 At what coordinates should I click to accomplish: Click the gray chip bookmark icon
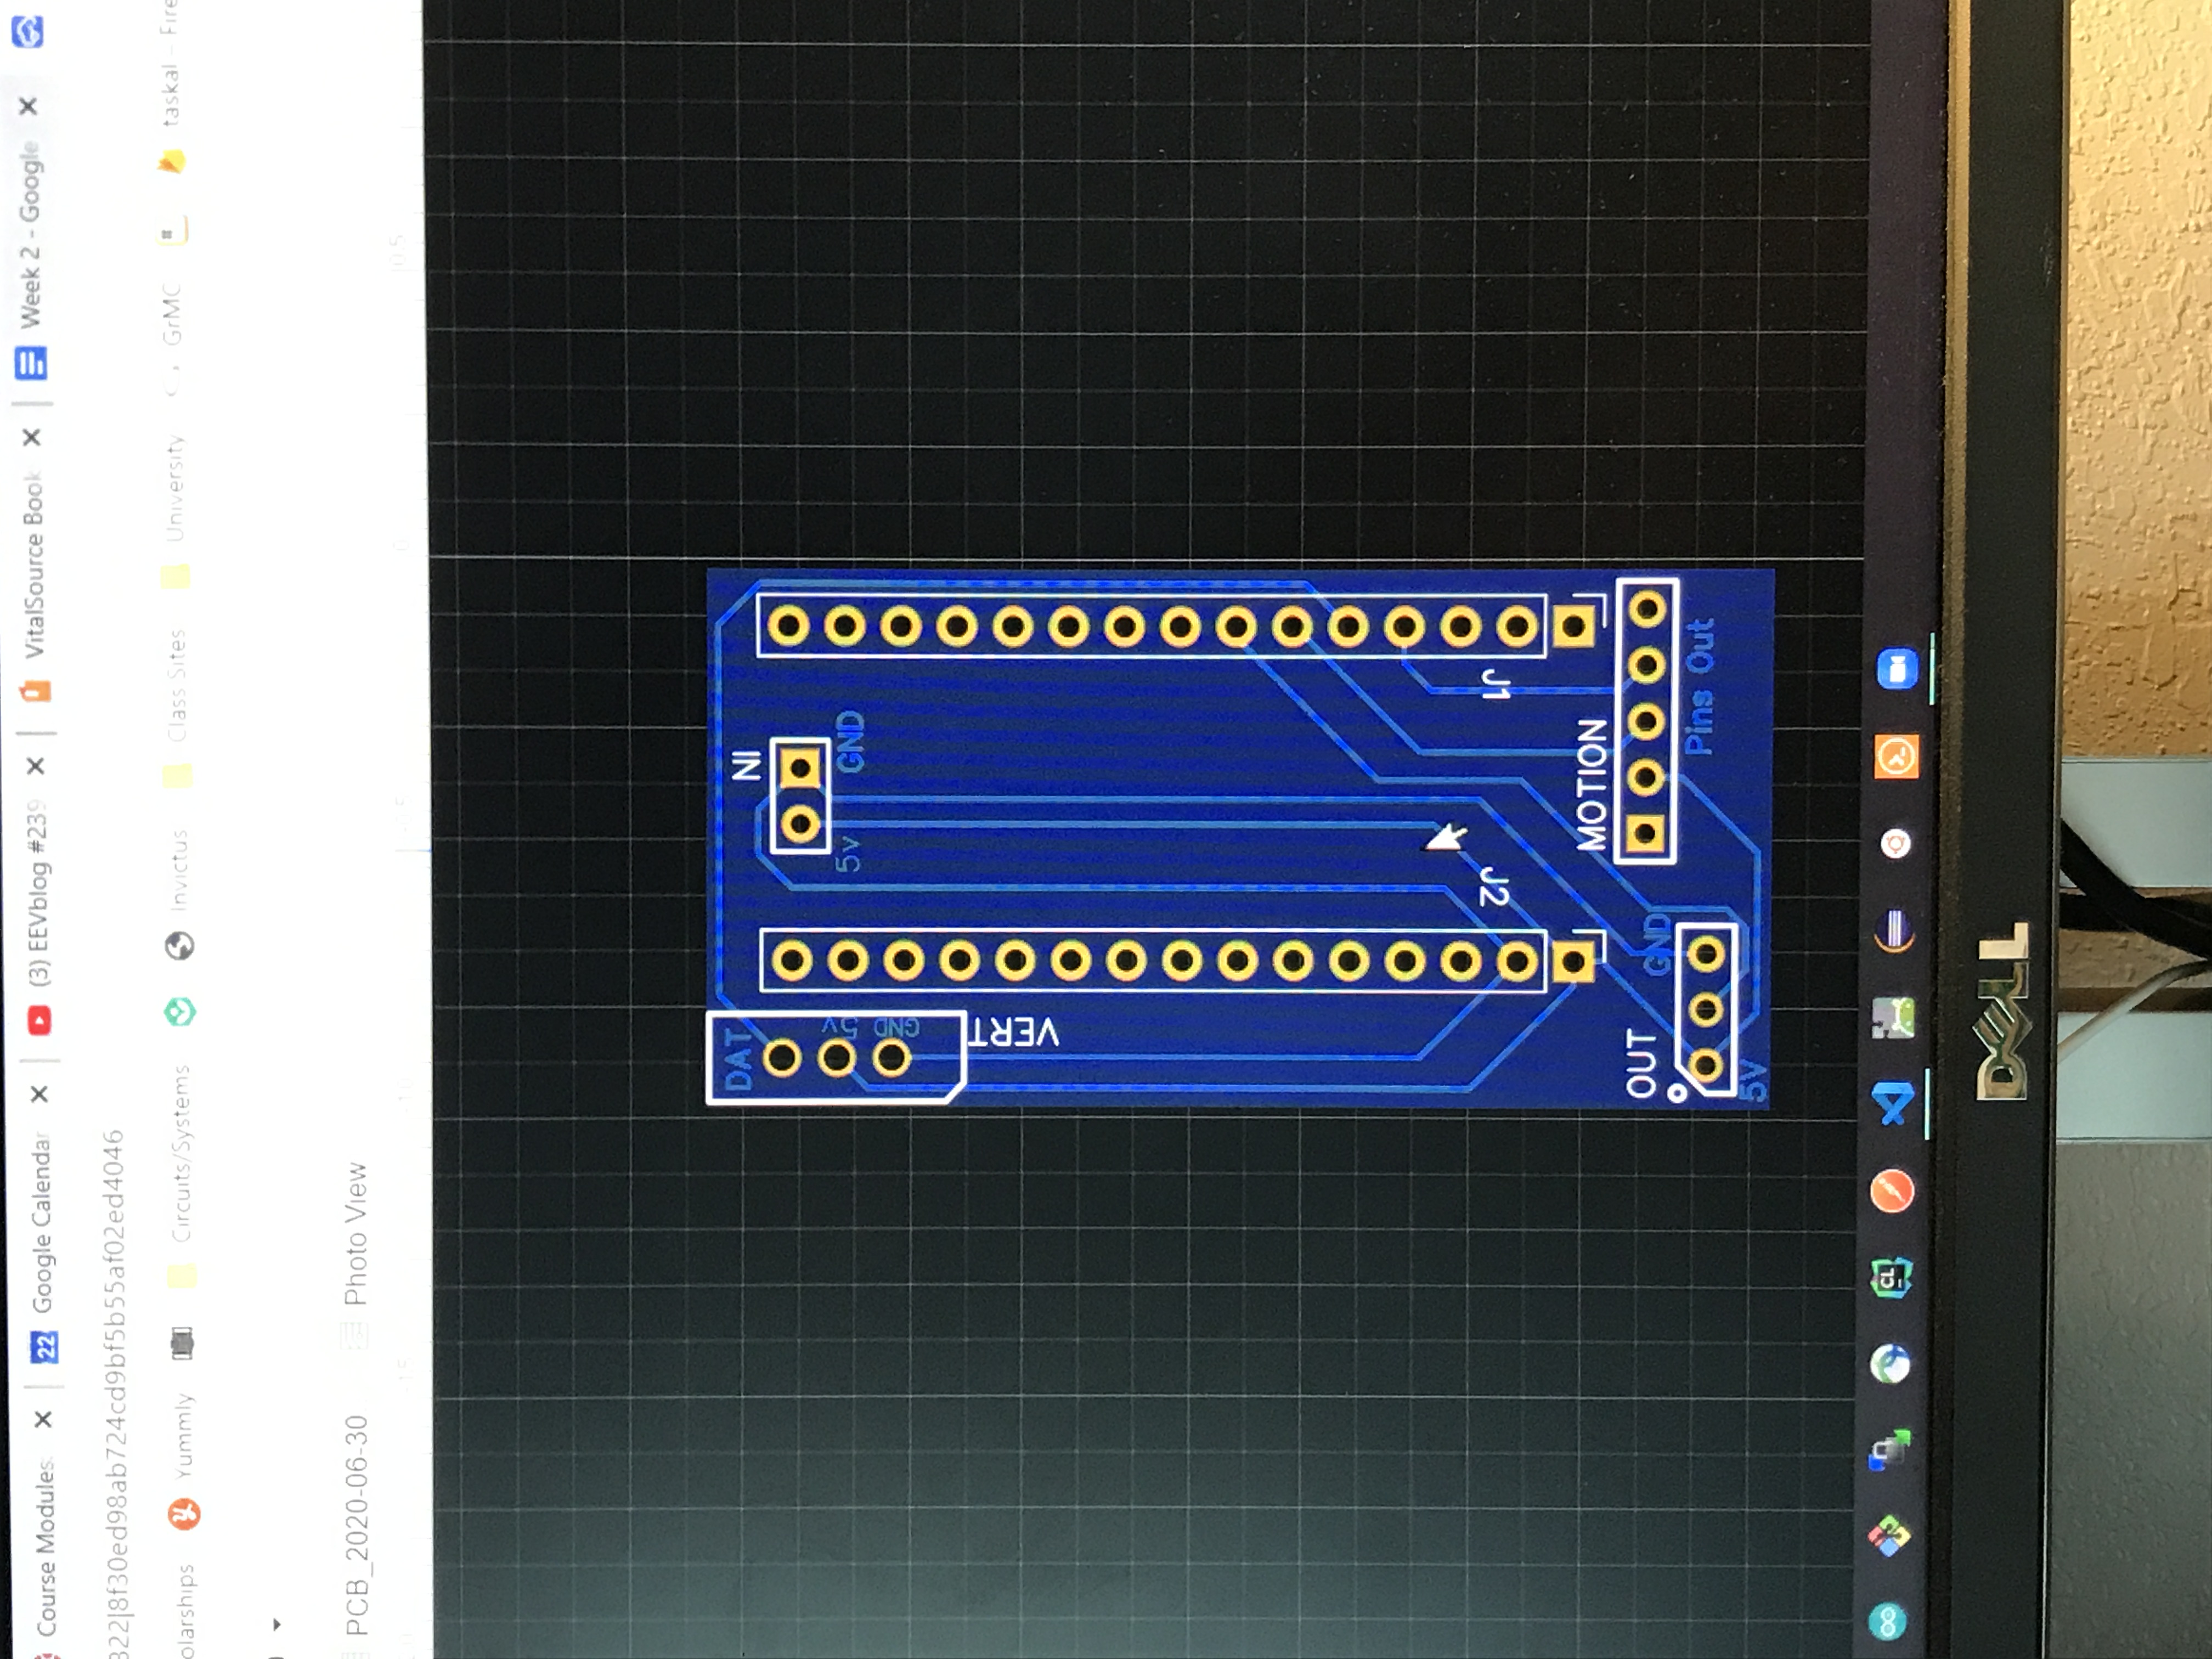click(x=182, y=1343)
